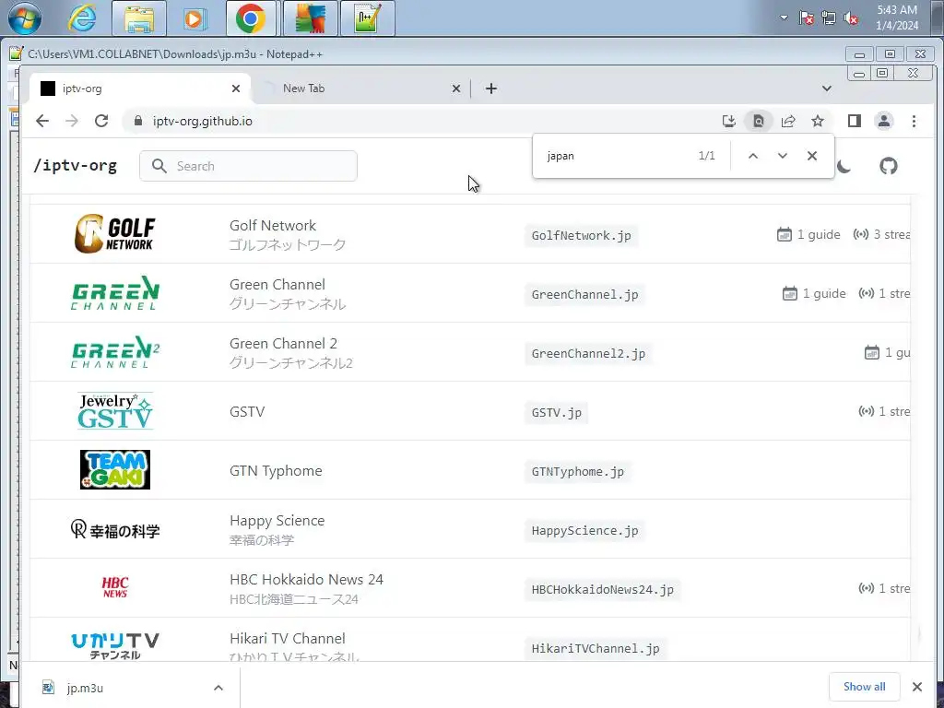Share this page via the share icon
The width and height of the screenshot is (944, 708).
pyautogui.click(x=788, y=121)
